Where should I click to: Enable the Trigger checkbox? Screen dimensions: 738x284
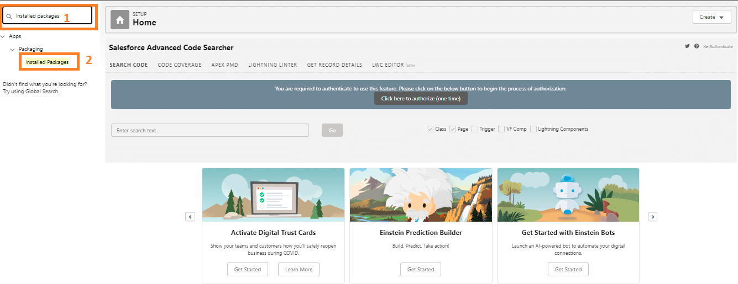point(475,129)
